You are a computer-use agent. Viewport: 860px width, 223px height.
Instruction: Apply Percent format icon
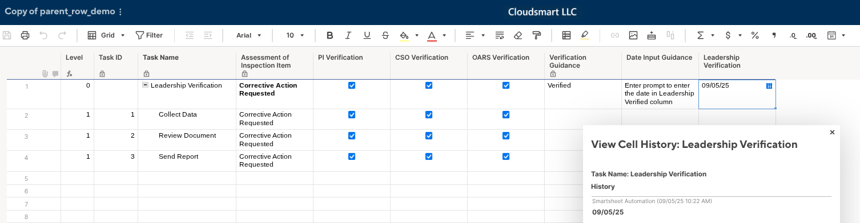755,35
